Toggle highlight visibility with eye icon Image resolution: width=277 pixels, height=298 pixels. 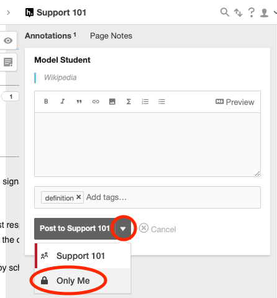click(x=8, y=40)
